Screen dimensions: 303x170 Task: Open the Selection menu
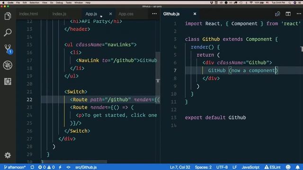click(35, 3)
